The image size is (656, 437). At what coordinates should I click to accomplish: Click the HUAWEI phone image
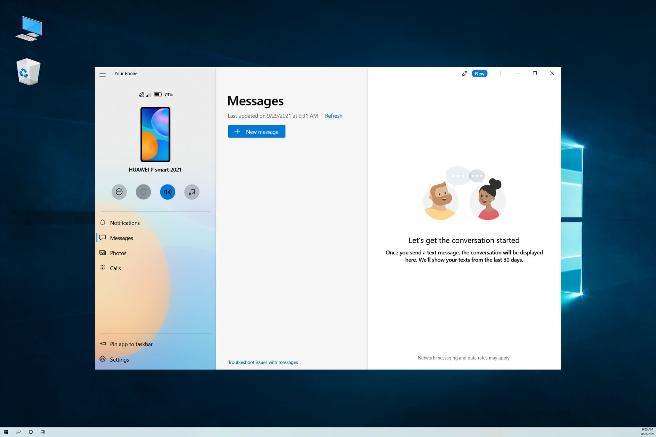click(155, 135)
